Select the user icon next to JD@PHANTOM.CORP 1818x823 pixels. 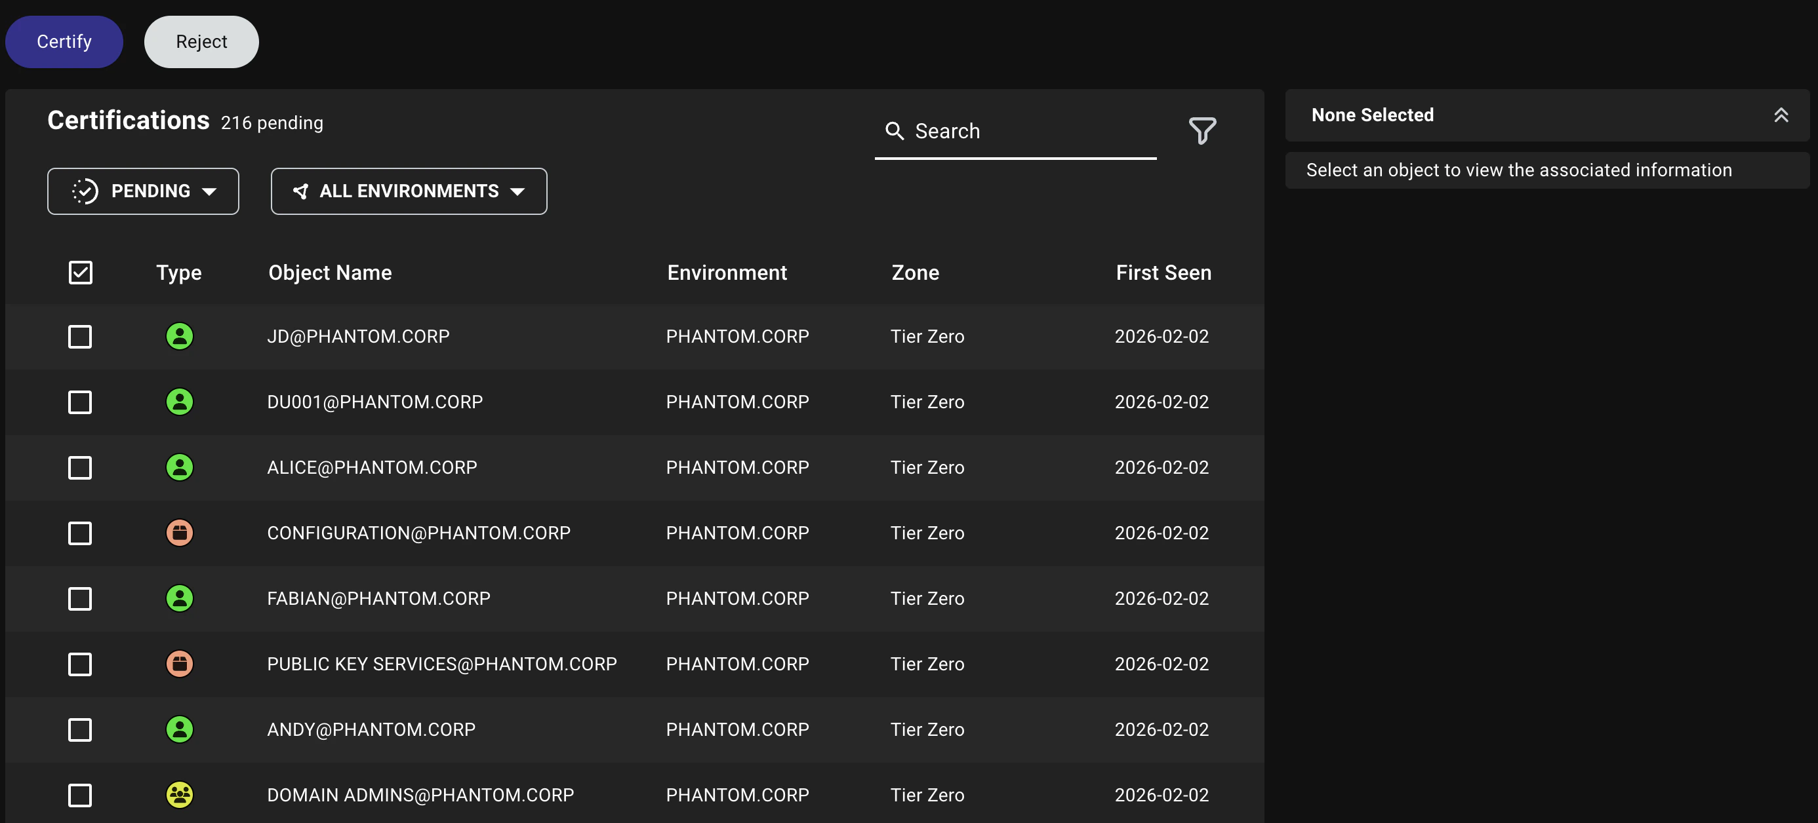pyautogui.click(x=180, y=336)
